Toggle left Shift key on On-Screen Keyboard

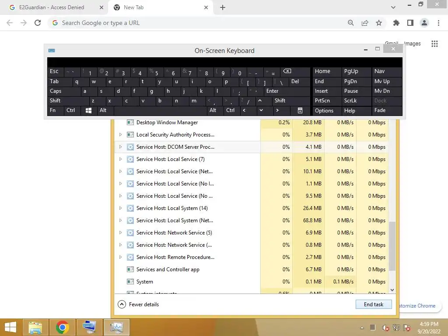(68, 101)
